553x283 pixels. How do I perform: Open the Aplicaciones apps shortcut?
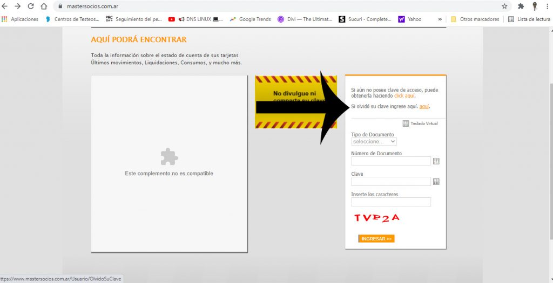[20, 19]
